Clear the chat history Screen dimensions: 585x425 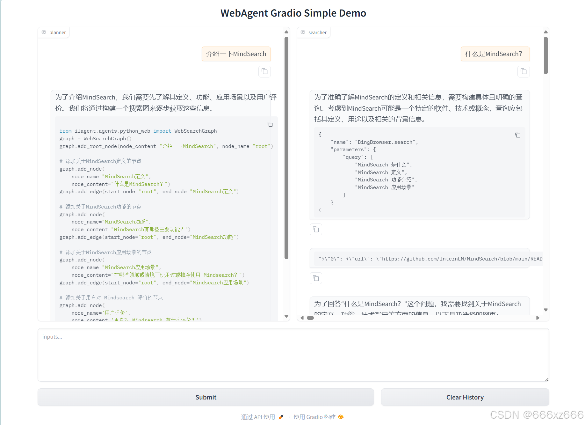click(x=465, y=397)
